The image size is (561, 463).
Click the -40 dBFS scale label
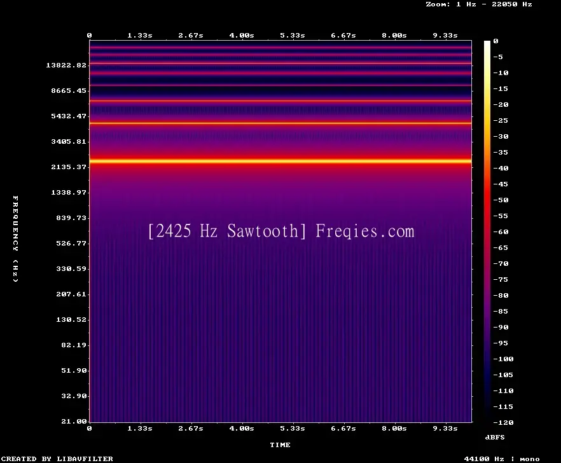[501, 168]
